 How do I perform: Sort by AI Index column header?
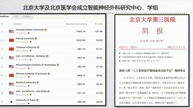click(99, 24)
